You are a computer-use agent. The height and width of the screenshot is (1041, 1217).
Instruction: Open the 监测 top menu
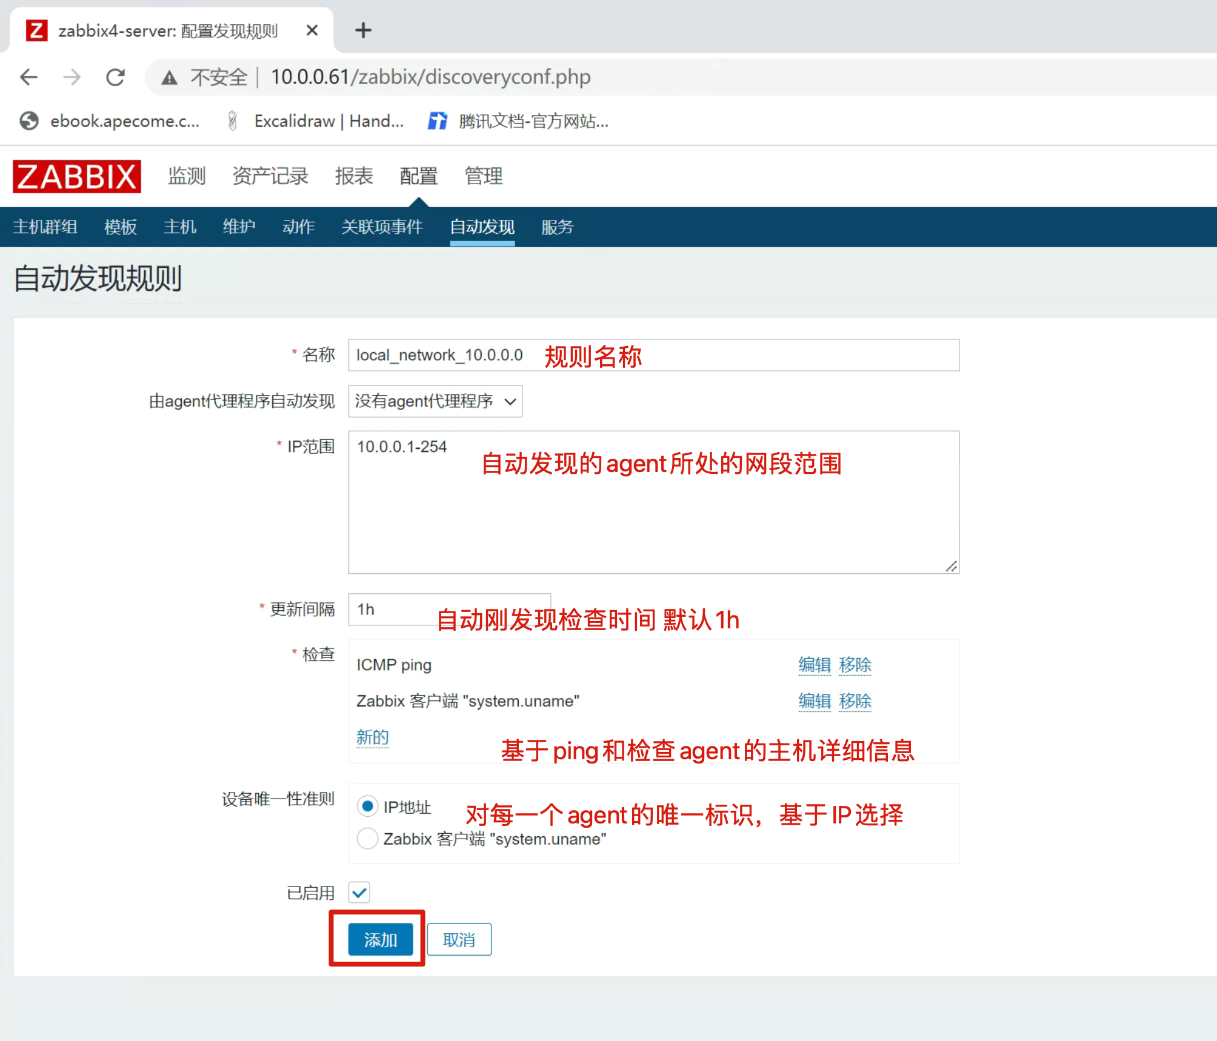click(x=187, y=176)
